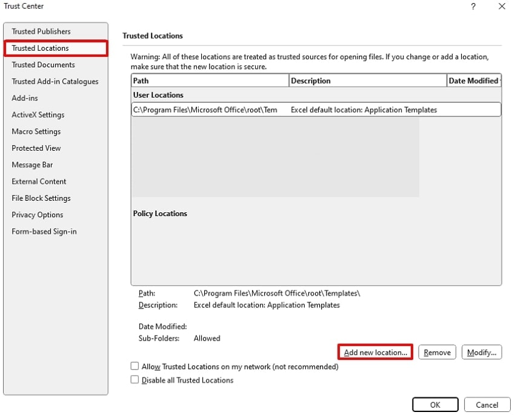Switch to the Add-ins section
Viewport: 515px width, 415px height.
pyautogui.click(x=24, y=98)
